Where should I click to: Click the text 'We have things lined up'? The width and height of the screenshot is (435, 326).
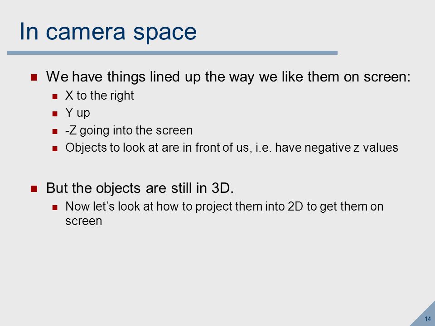[123, 77]
